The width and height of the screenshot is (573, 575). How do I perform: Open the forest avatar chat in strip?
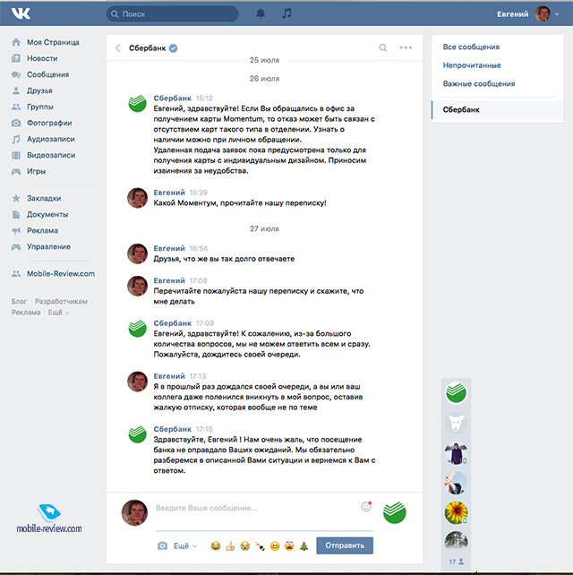pyautogui.click(x=456, y=541)
